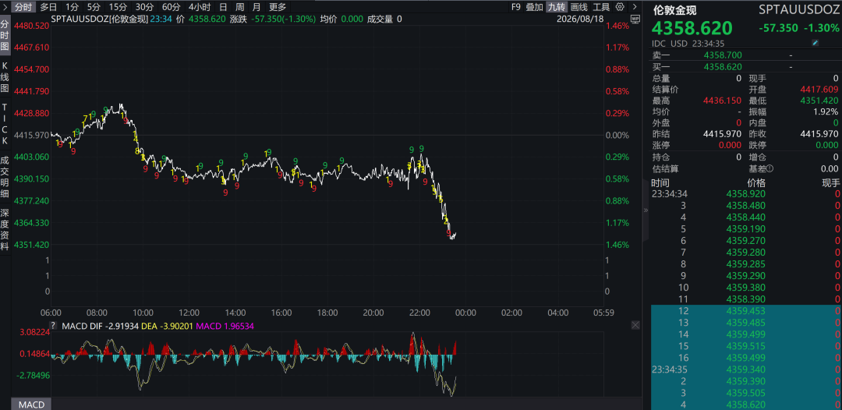Switch to the 4小时 four-hour chart
The height and width of the screenshot is (410, 842).
click(200, 7)
